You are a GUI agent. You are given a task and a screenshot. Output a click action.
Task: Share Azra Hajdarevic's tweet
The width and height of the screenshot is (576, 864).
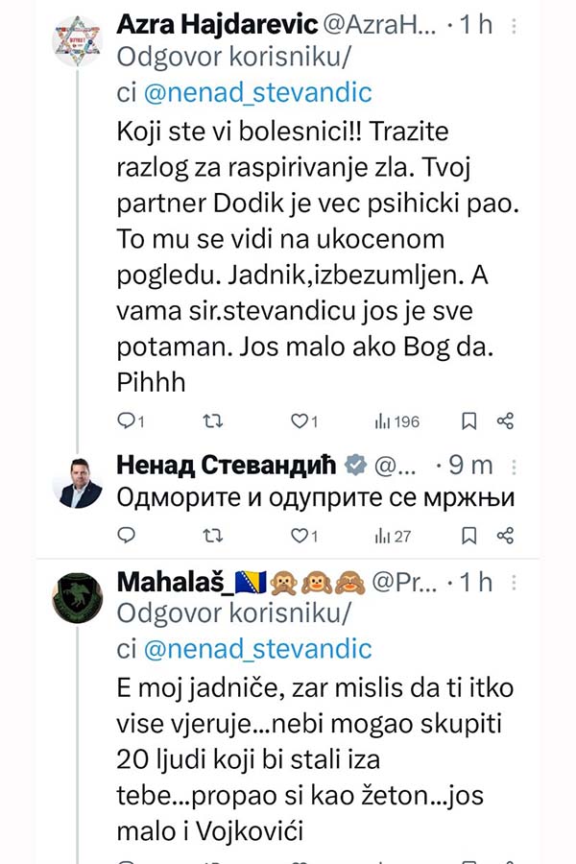[505, 420]
